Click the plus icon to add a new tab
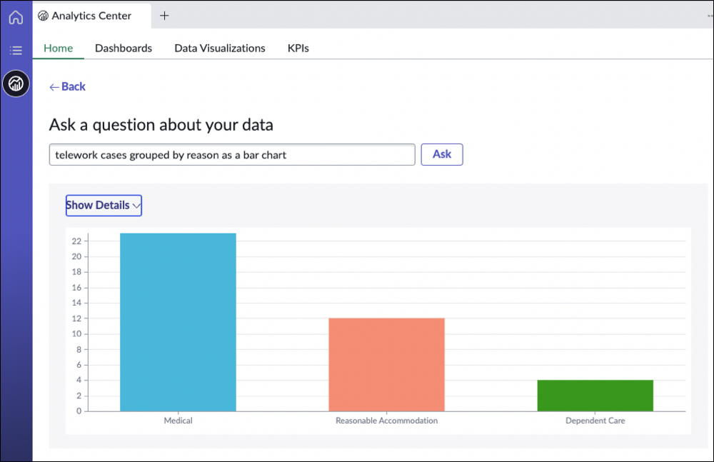 [x=164, y=16]
